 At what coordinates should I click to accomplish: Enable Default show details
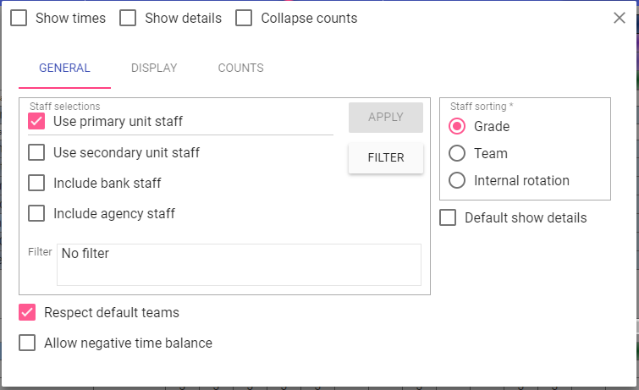coord(448,217)
